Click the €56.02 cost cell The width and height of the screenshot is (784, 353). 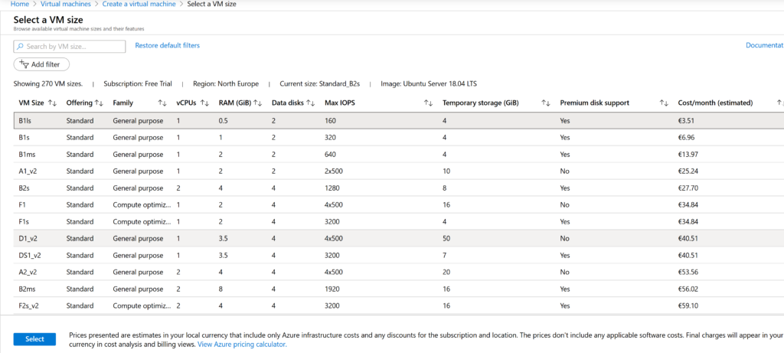point(688,289)
